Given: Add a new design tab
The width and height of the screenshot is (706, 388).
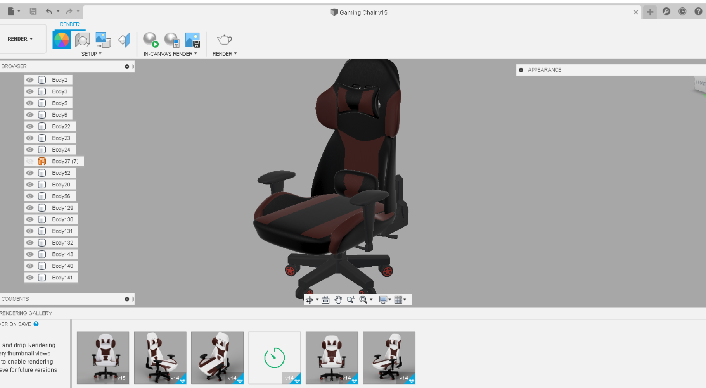Looking at the screenshot, I should pos(650,12).
